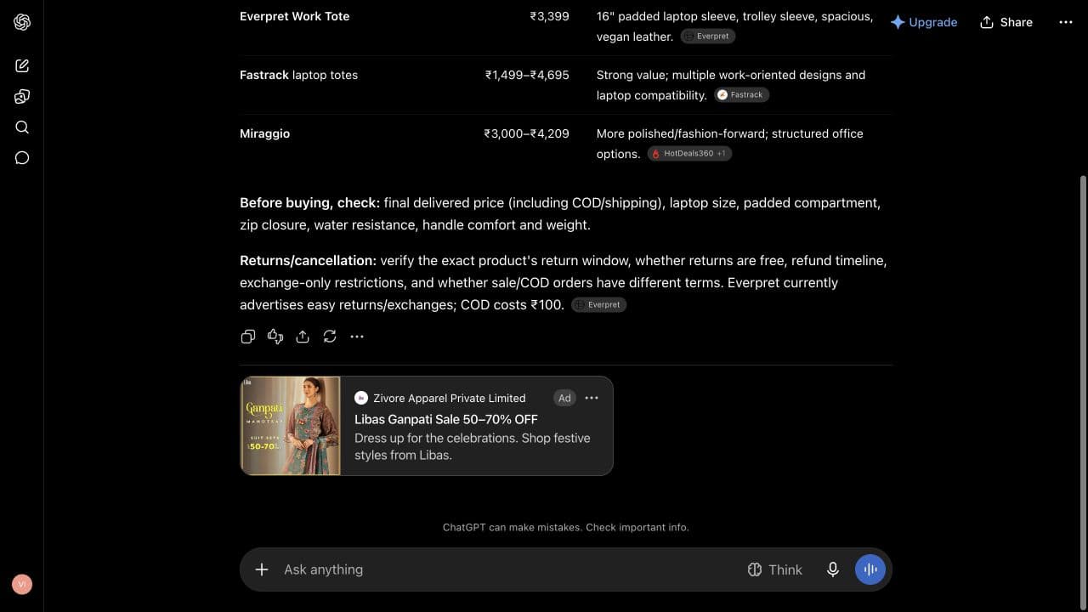
Task: Select the ₹3,000–₹4,209 price cell
Action: click(526, 133)
